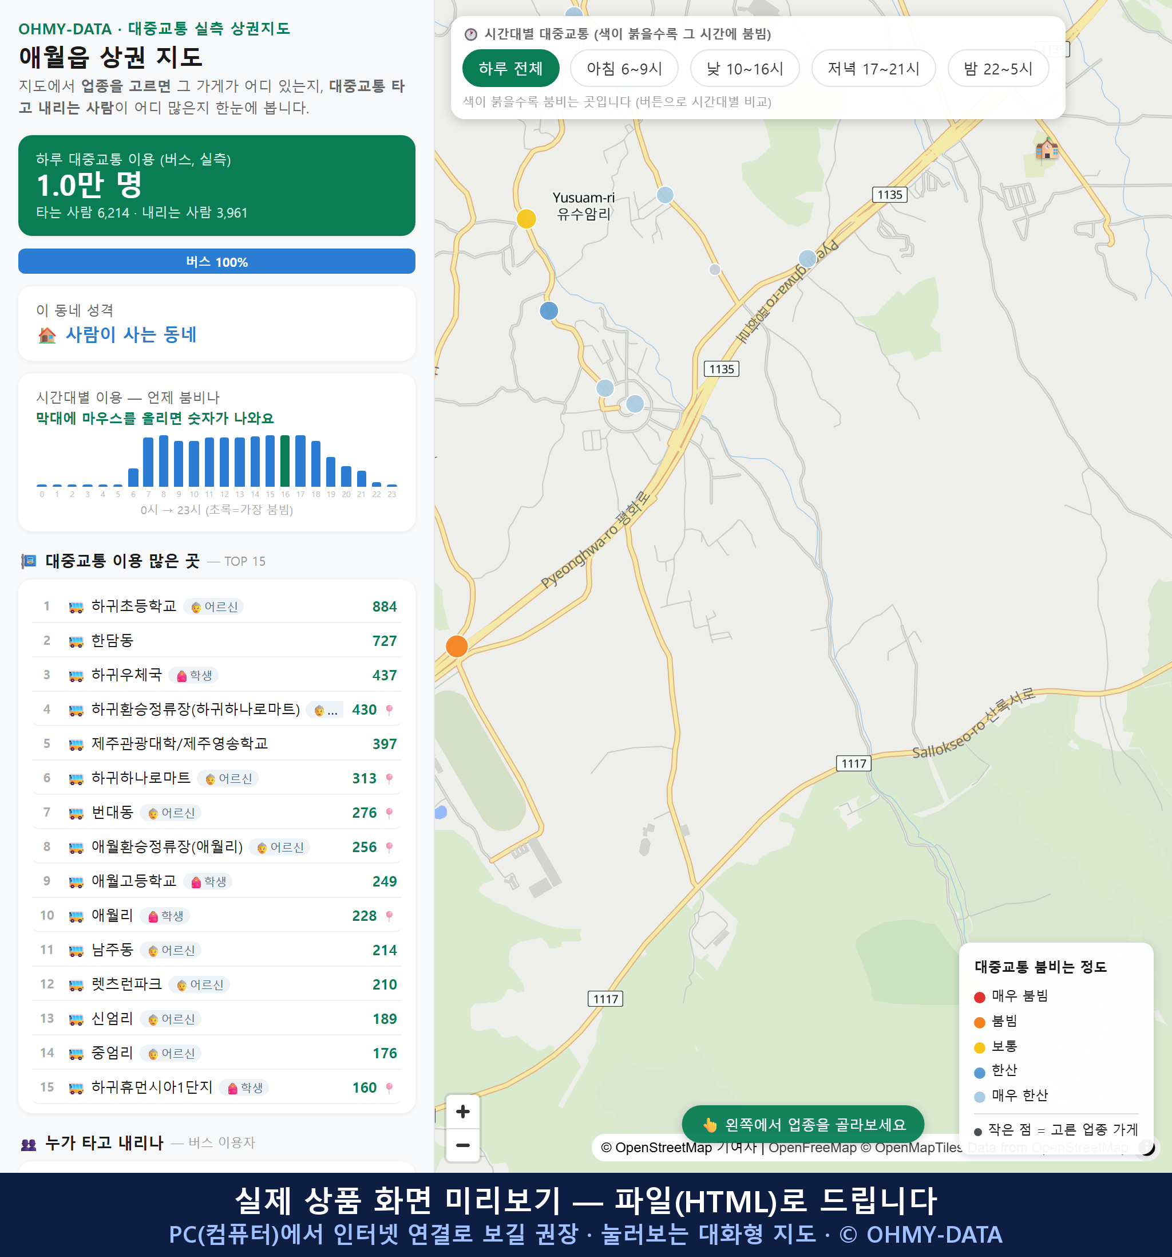Select 하귀초등학교 row in top list

(217, 606)
